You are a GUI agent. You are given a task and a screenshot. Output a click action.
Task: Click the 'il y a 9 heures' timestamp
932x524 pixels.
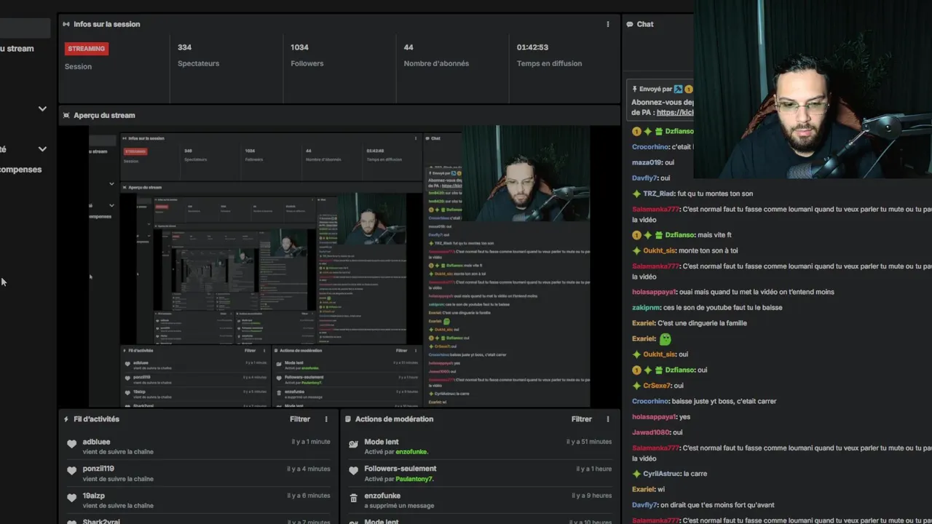click(x=592, y=496)
